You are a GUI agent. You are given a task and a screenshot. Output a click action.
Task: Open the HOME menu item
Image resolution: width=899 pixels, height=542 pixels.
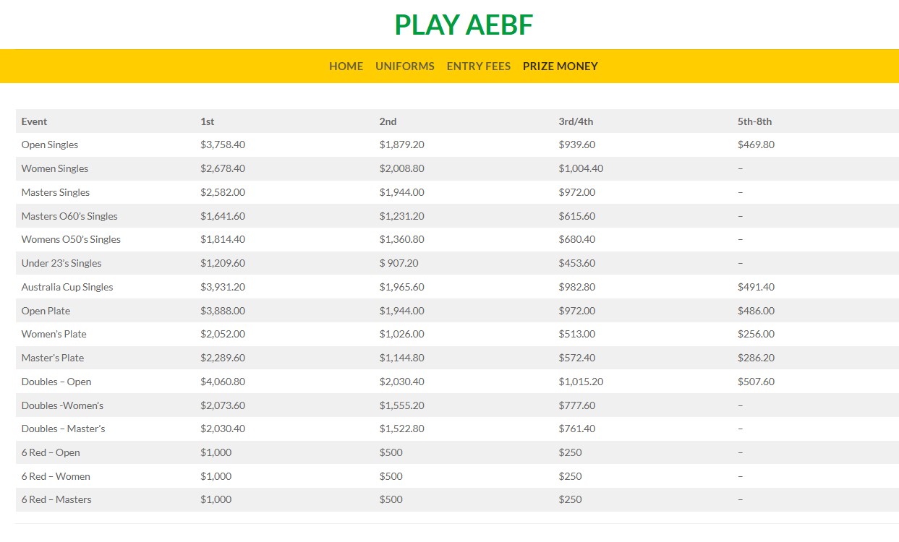tap(346, 66)
